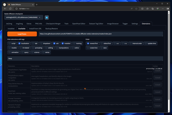This screenshot has height=115, width=172.
Task: Select the oldest first order option
Action: point(102,43)
